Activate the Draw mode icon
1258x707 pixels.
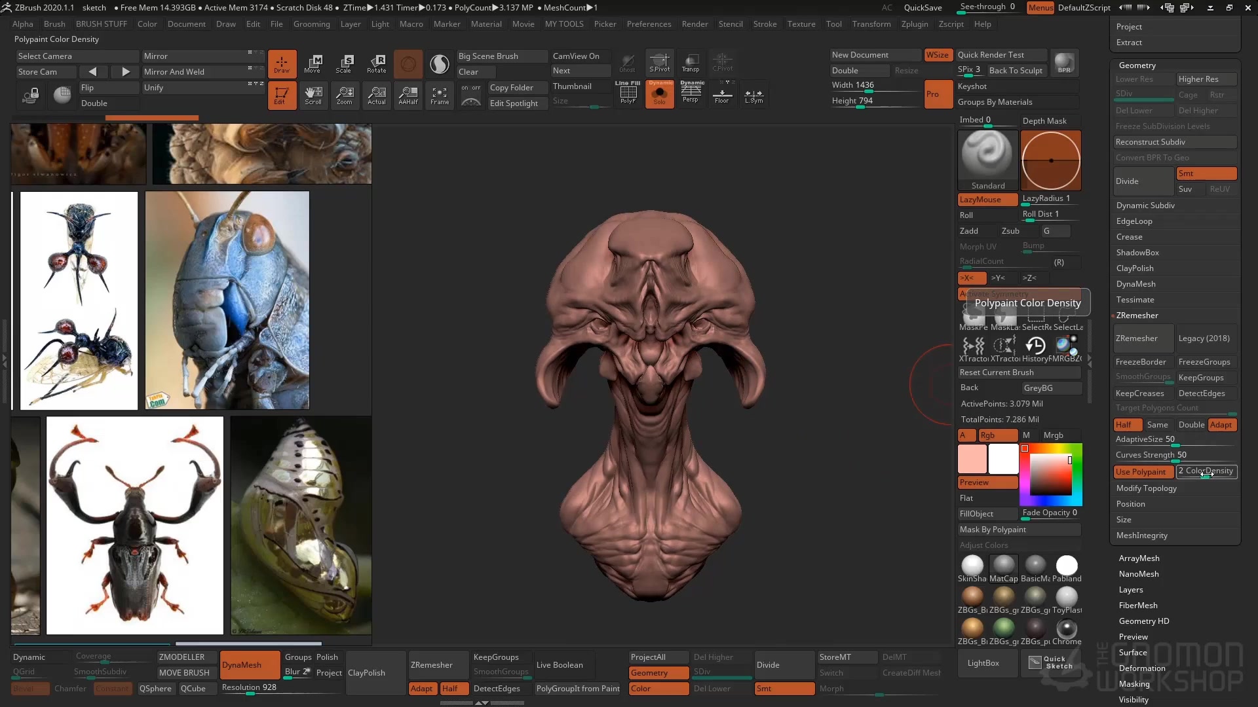(282, 63)
